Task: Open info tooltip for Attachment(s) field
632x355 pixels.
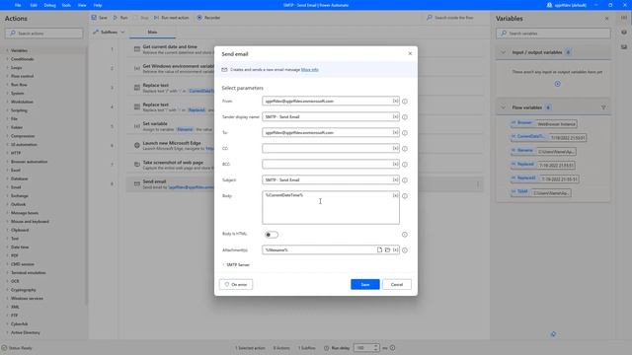Action: coord(405,250)
